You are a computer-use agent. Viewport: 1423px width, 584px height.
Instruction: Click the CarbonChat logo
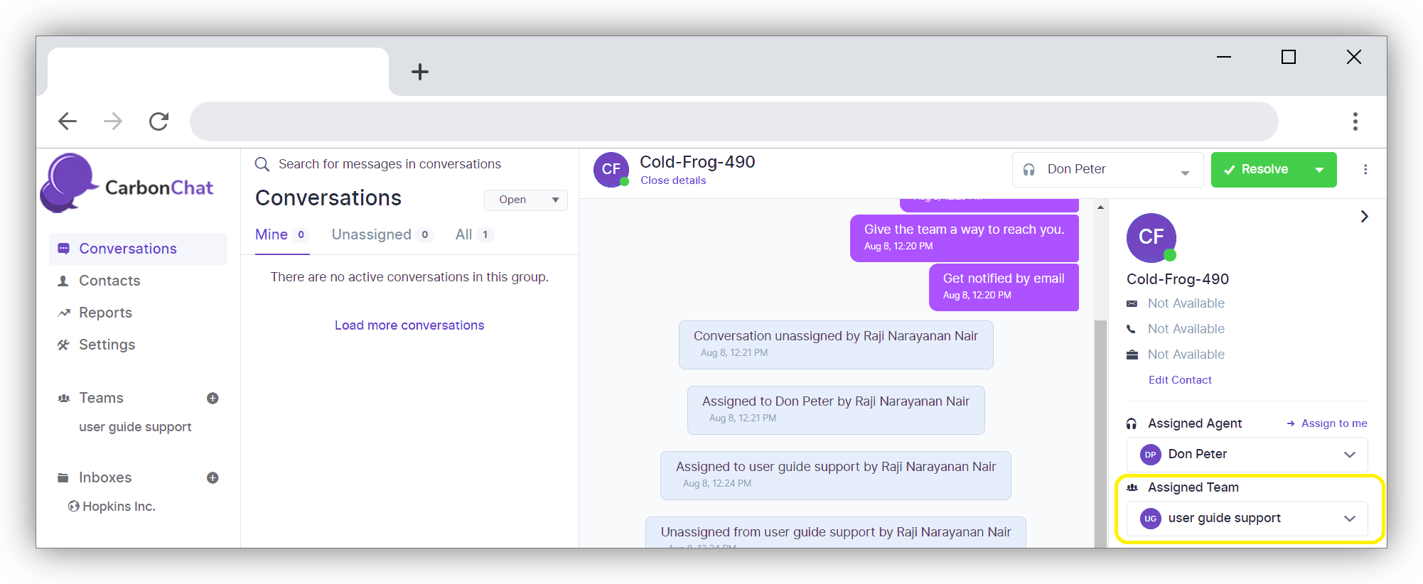coord(128,185)
